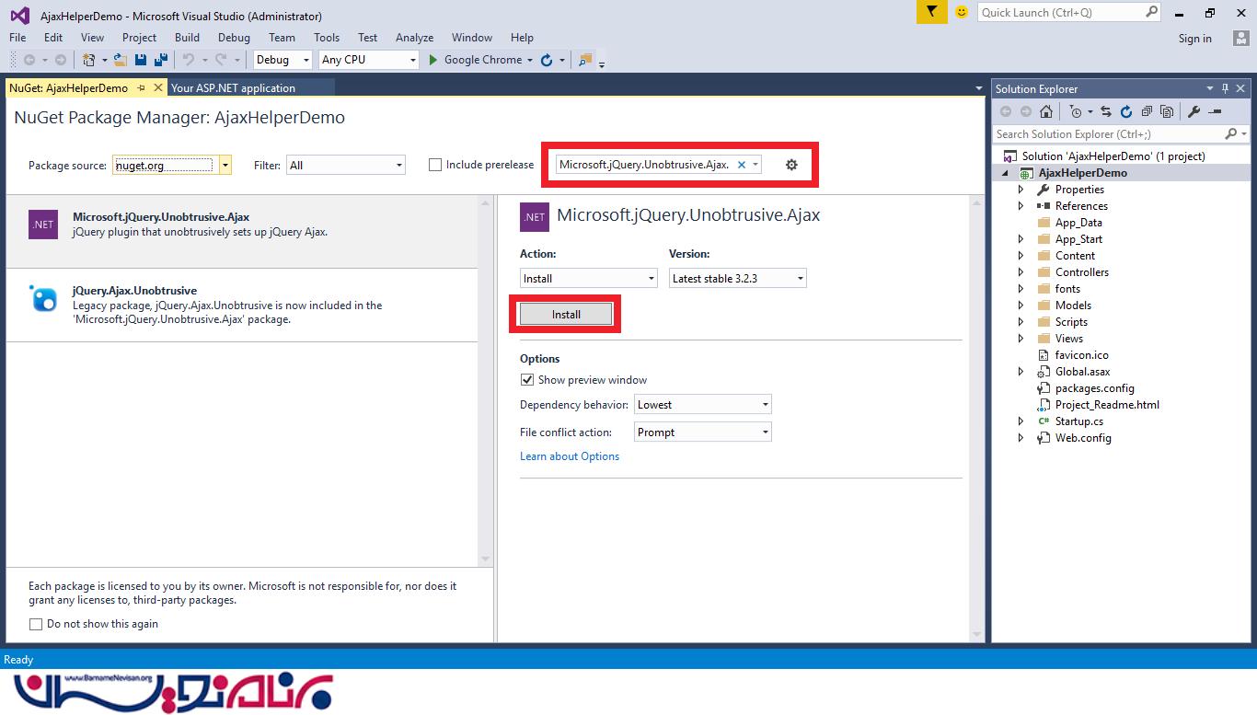Click Collapse All in Solution Explorer

(1147, 111)
